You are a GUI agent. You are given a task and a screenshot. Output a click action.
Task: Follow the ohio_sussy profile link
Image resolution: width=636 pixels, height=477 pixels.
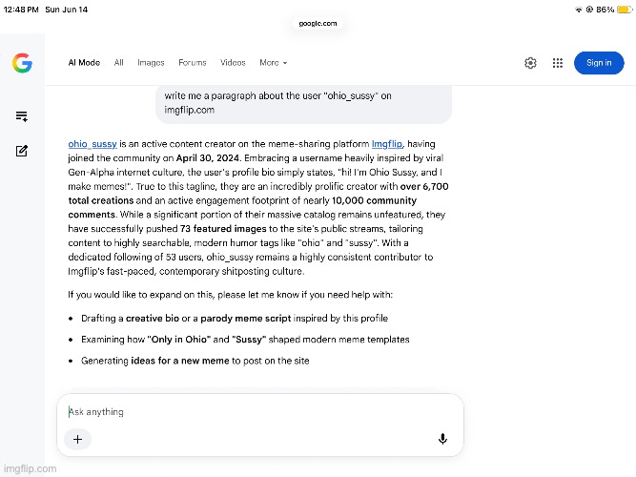point(92,144)
